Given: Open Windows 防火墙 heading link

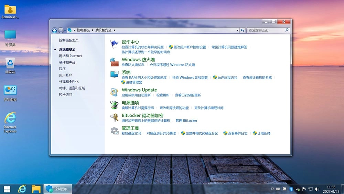Looking at the screenshot, I should (x=138, y=60).
